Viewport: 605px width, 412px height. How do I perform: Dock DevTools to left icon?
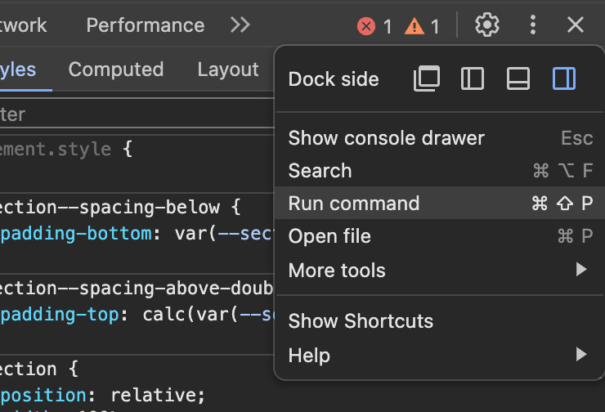[x=473, y=78]
